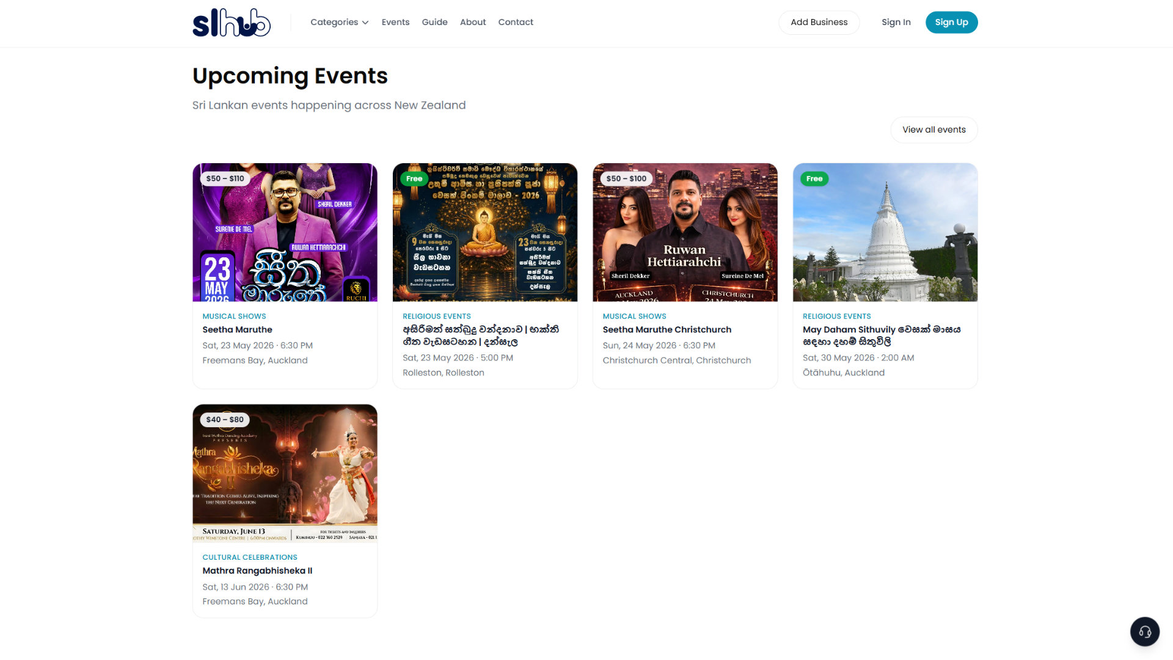
Task: Click Ōtāhuhu, Auckland location text
Action: [x=843, y=373]
